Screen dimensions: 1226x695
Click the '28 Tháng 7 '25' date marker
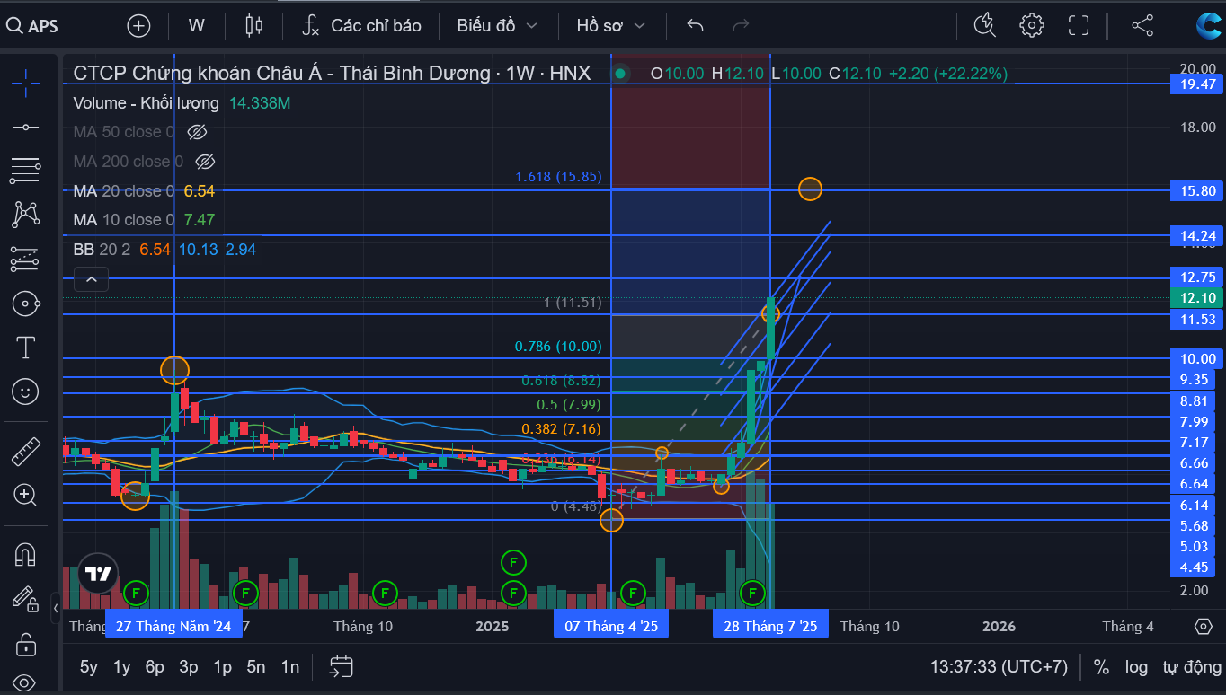(x=770, y=626)
